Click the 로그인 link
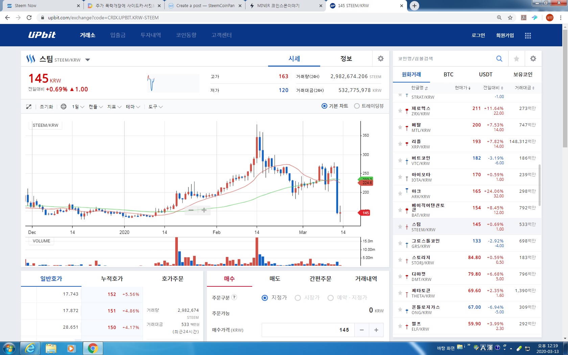Viewport: 568px width, 355px height. (x=478, y=35)
